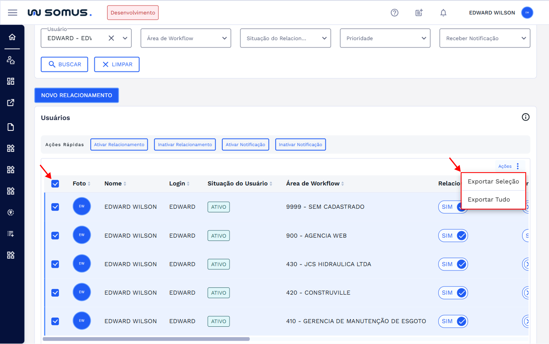Open the info icon in Usuários panel

click(x=525, y=117)
